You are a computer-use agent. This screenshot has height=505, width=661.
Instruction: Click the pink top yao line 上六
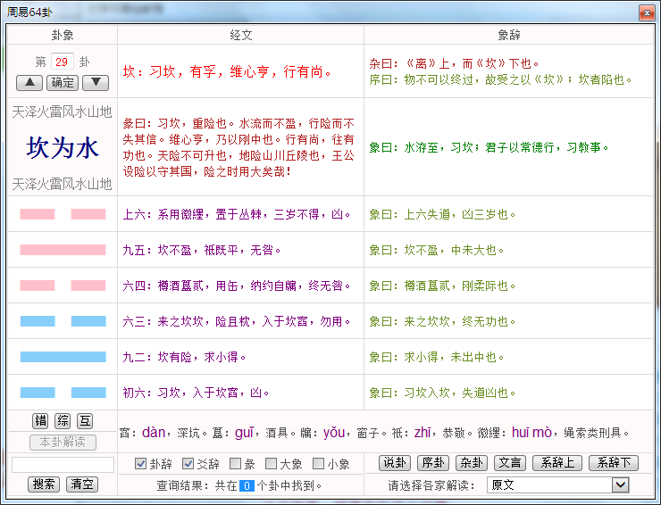63,214
